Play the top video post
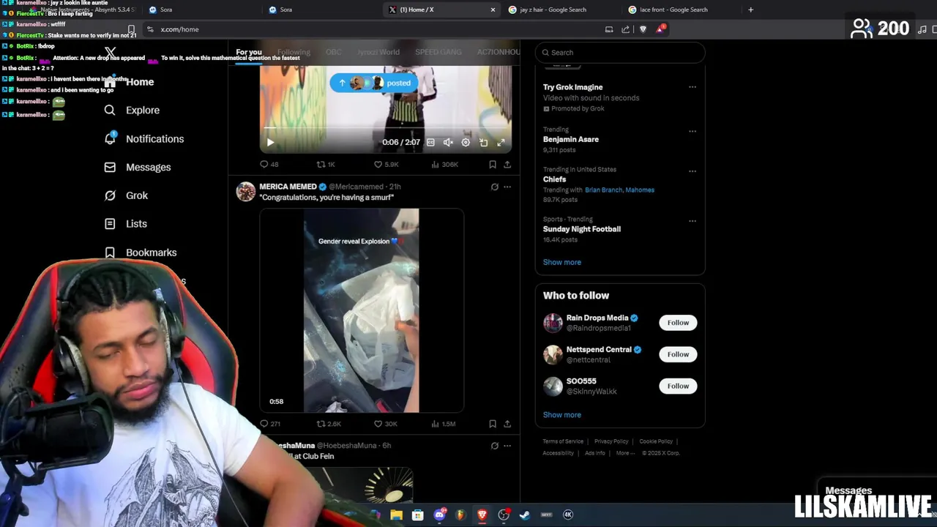 pos(270,142)
